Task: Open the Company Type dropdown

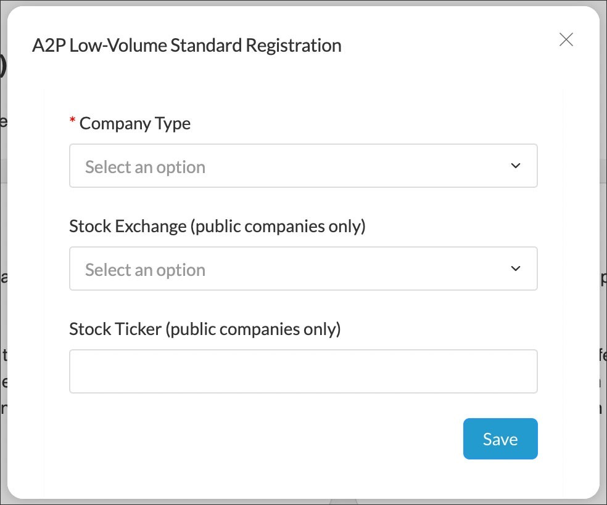Action: click(x=303, y=166)
